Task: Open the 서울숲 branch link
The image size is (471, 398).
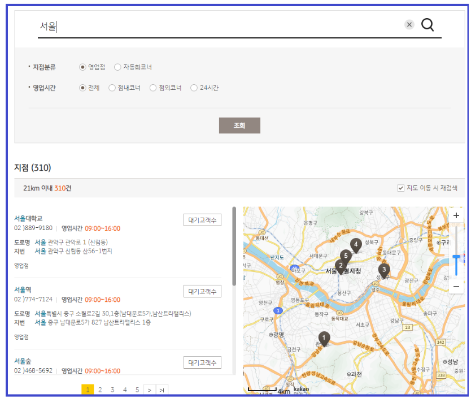Action: pyautogui.click(x=23, y=361)
